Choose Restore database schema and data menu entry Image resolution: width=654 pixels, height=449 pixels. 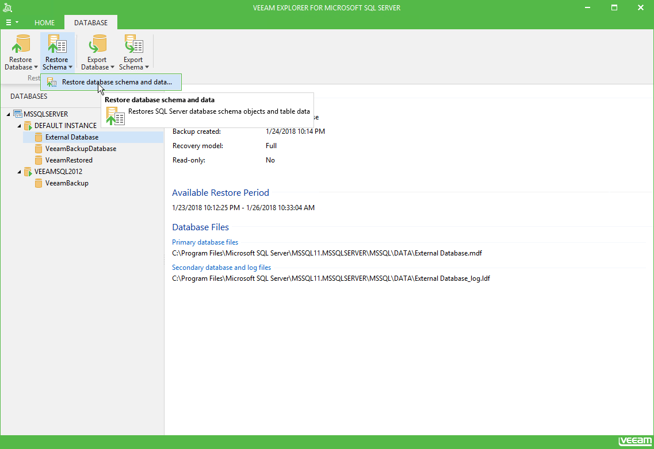point(111,82)
